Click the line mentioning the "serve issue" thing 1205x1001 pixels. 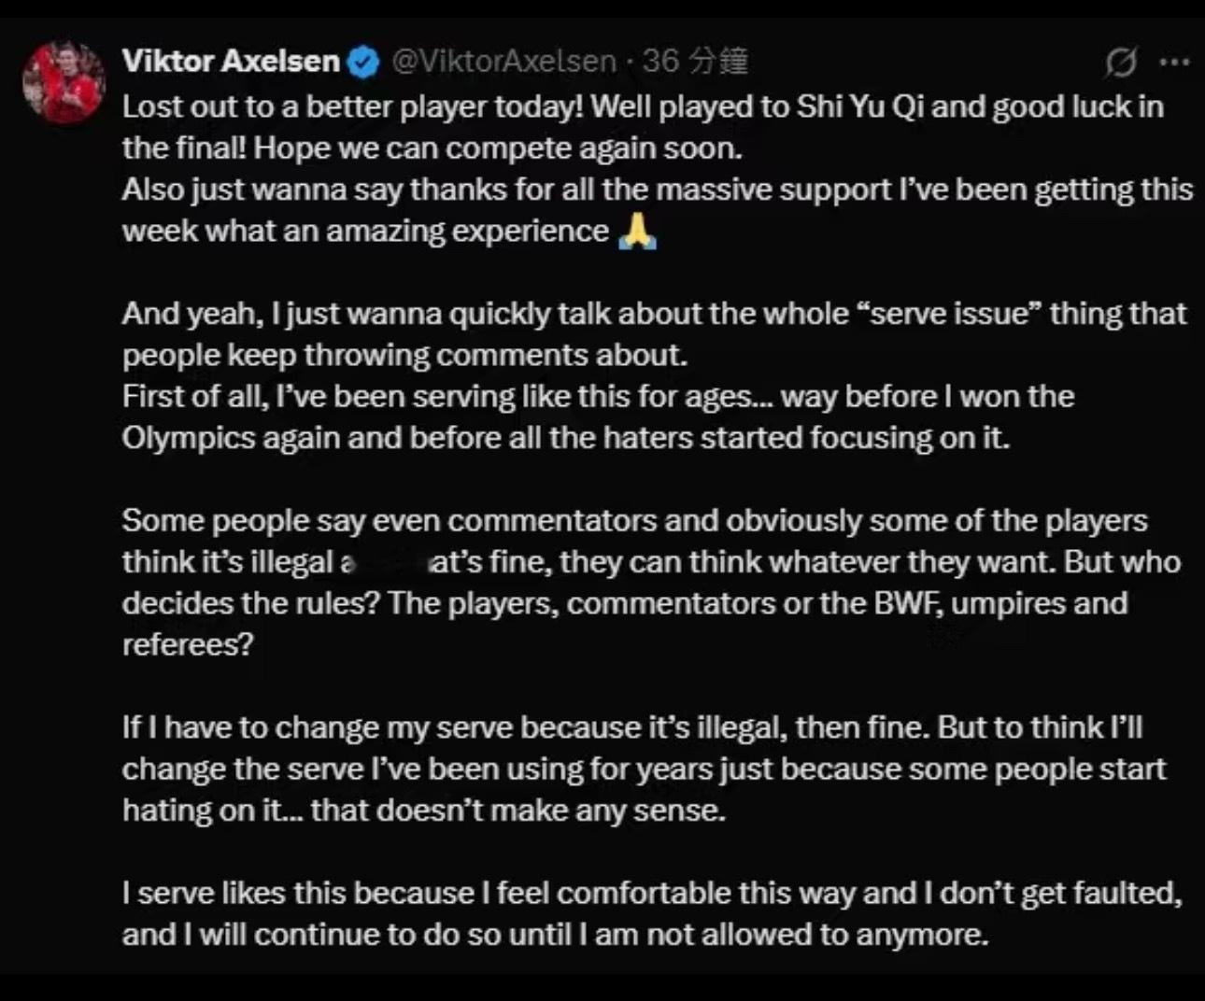[654, 313]
